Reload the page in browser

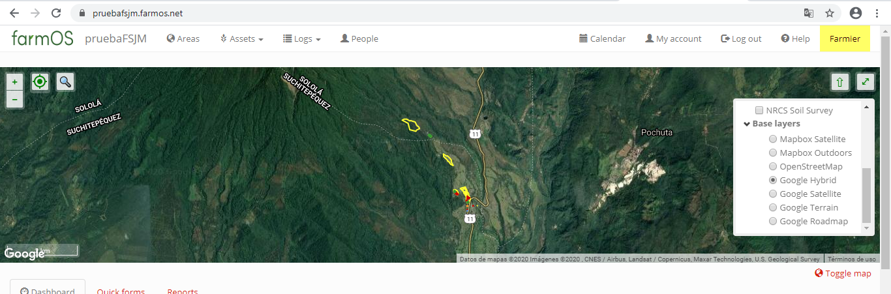click(57, 13)
